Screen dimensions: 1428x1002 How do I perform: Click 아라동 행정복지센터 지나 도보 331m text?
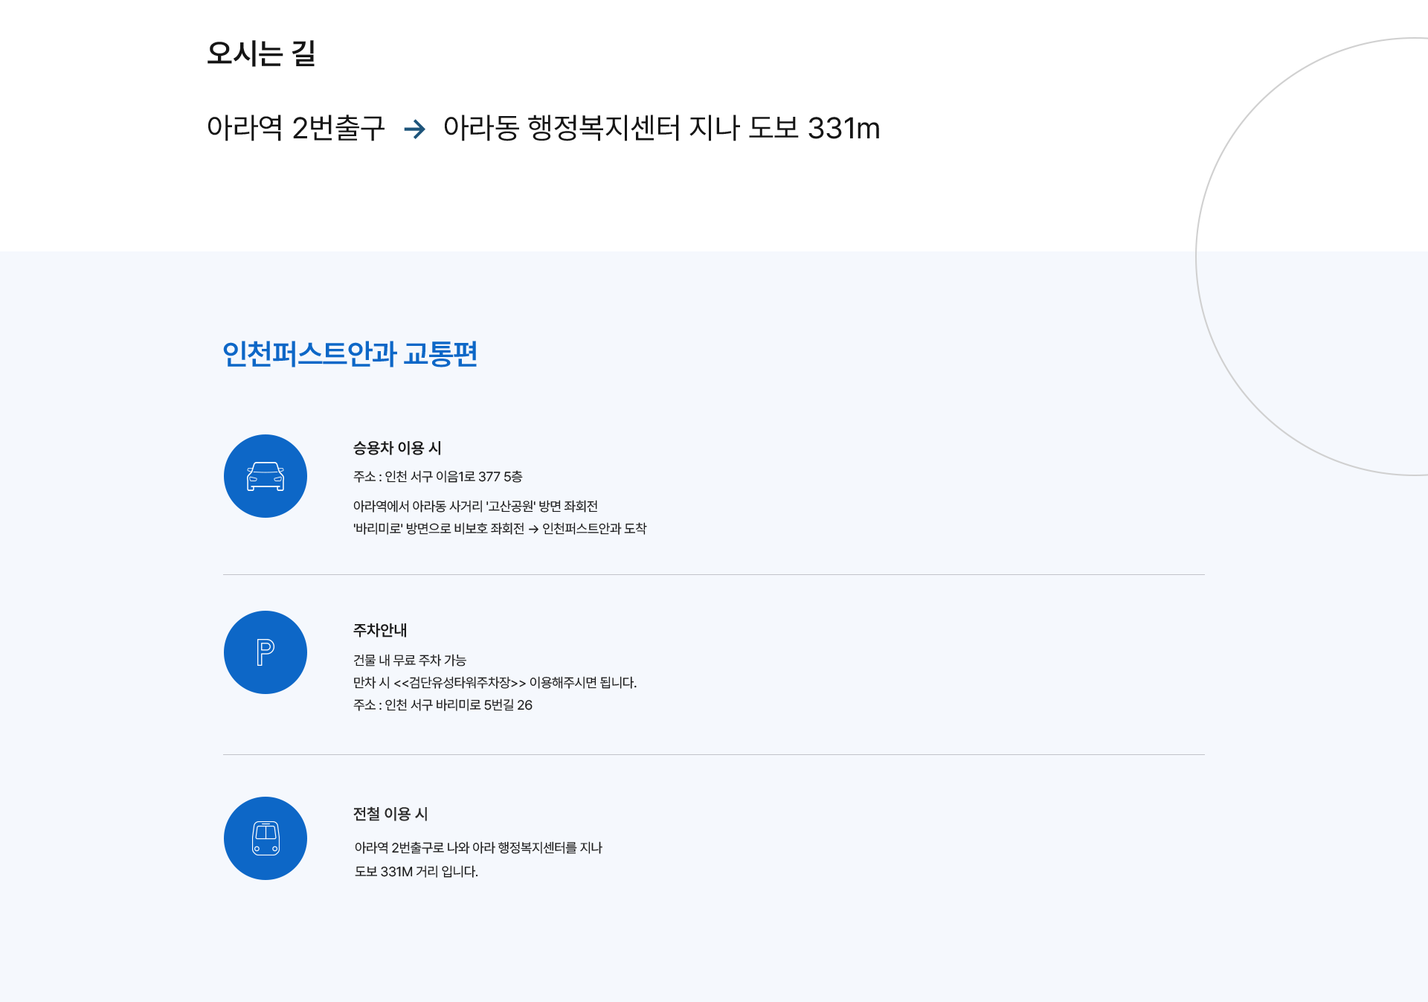(x=661, y=128)
